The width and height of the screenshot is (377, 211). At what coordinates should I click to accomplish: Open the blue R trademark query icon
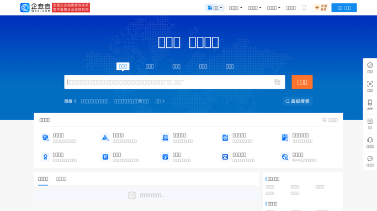pyautogui.click(x=105, y=157)
